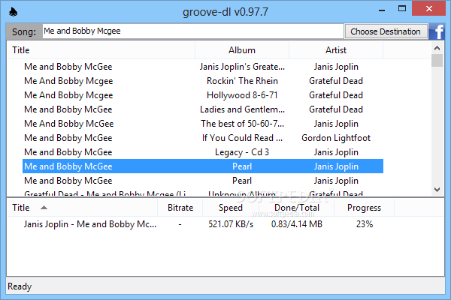The image size is (451, 300).
Task: Sort results by Title column header
Action: (x=101, y=50)
